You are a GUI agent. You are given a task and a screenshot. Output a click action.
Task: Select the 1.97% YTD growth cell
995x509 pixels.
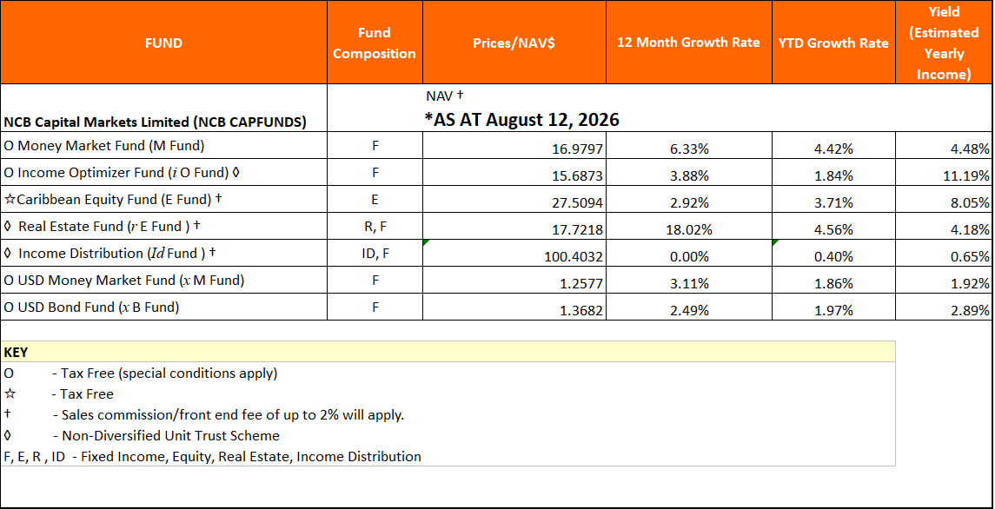(x=833, y=307)
